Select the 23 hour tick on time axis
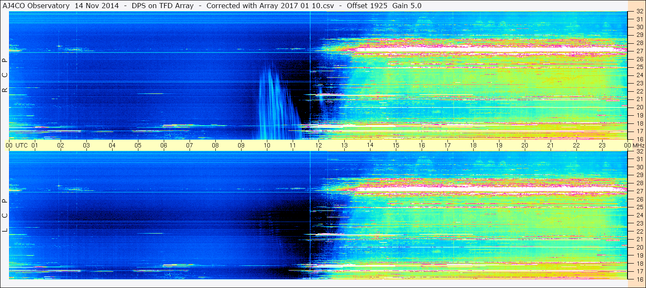646x288 pixels. coord(602,145)
